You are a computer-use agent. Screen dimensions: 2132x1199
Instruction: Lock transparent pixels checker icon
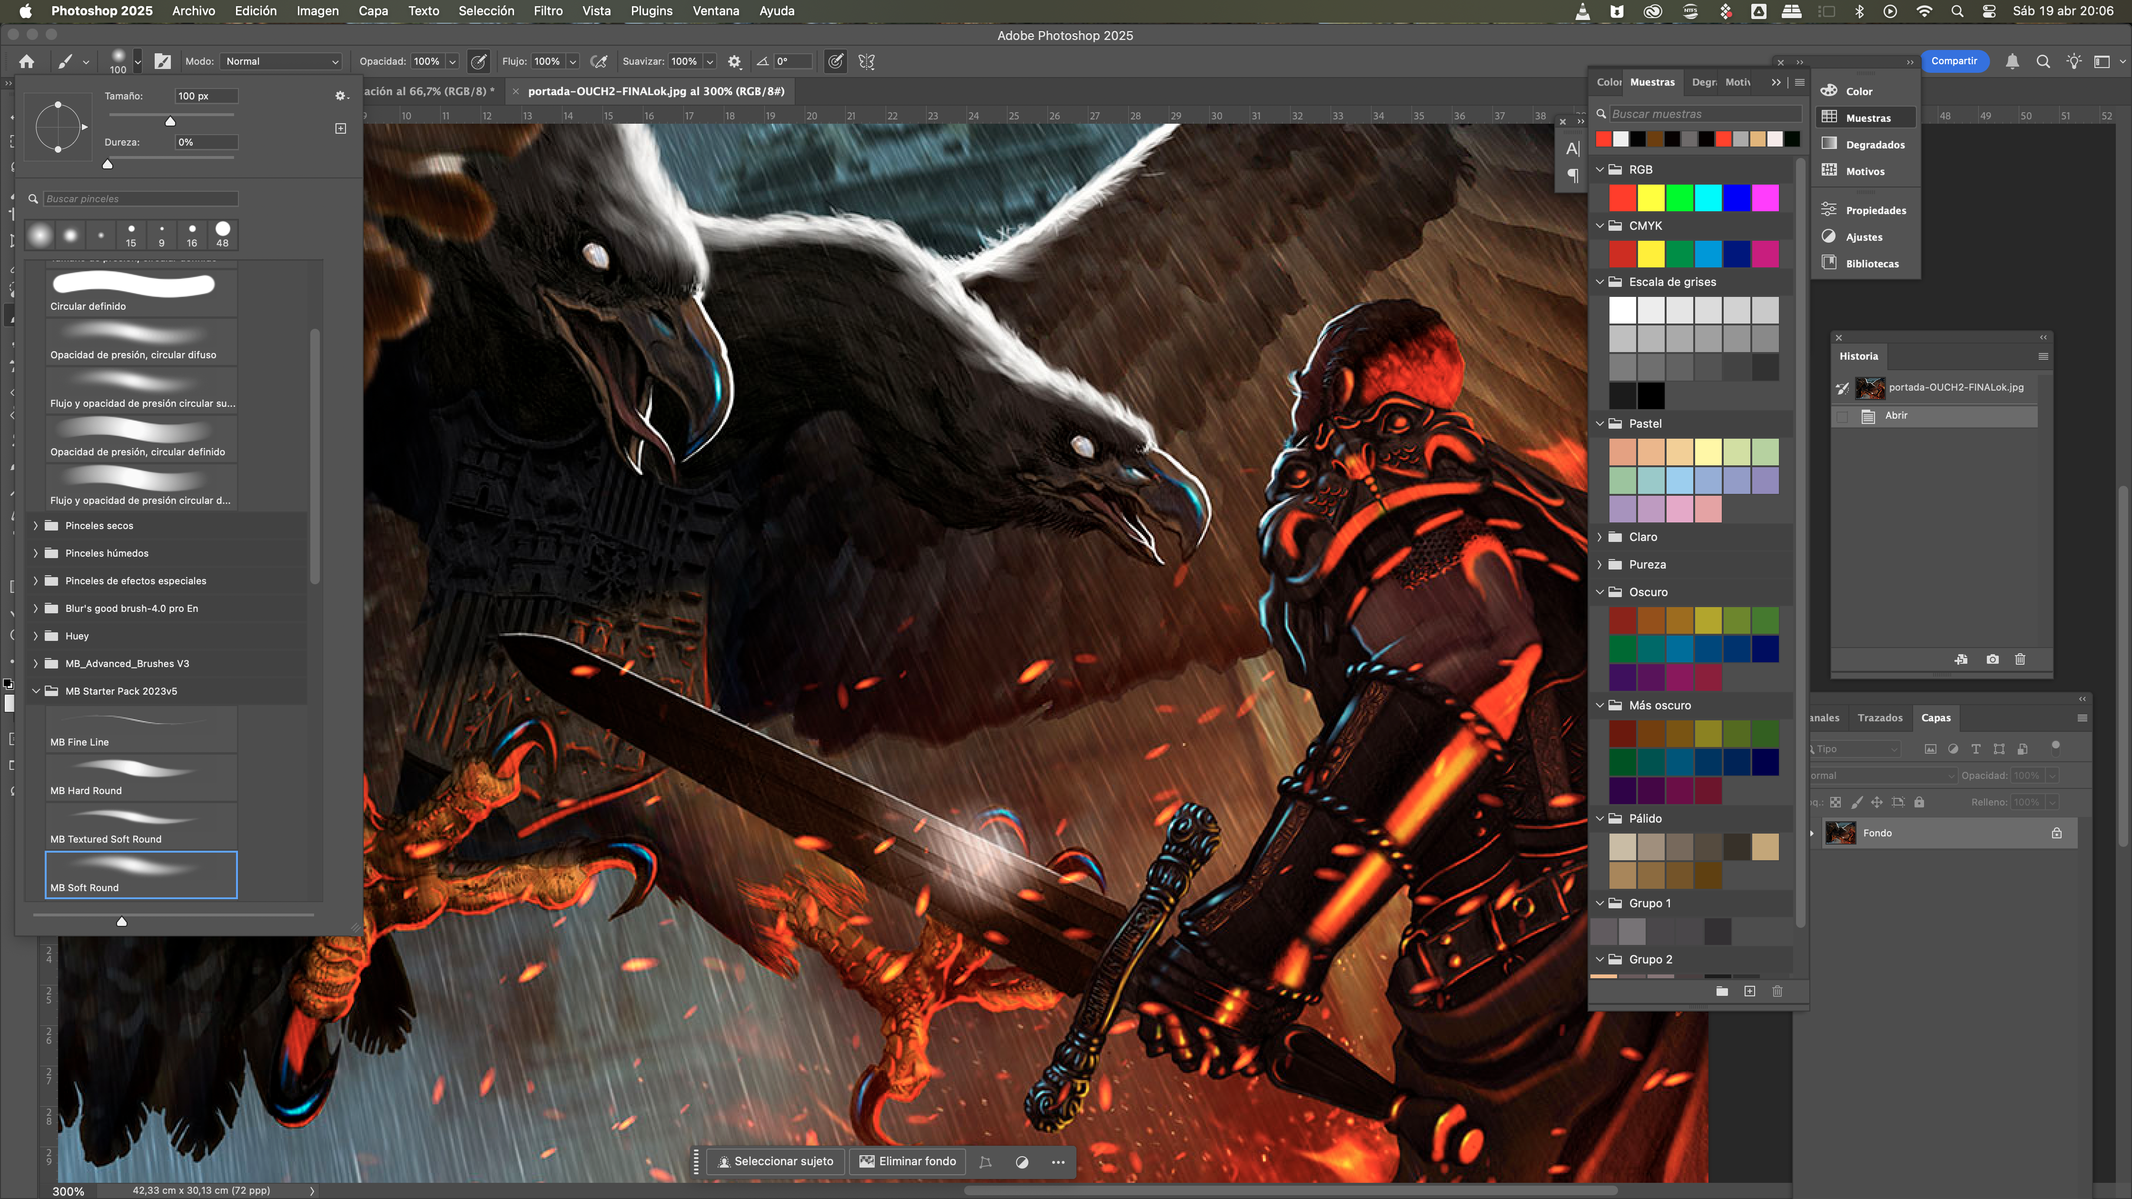pos(1835,801)
